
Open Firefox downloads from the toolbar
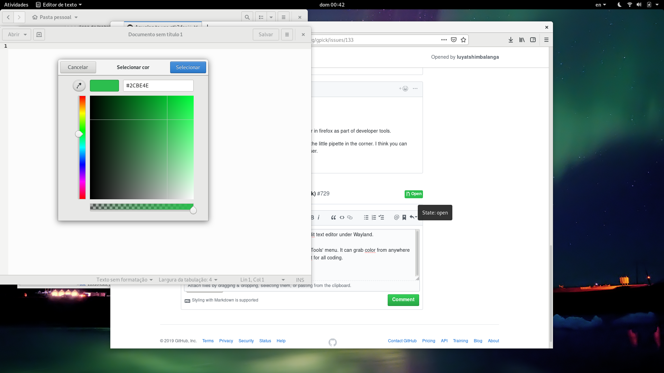click(511, 40)
